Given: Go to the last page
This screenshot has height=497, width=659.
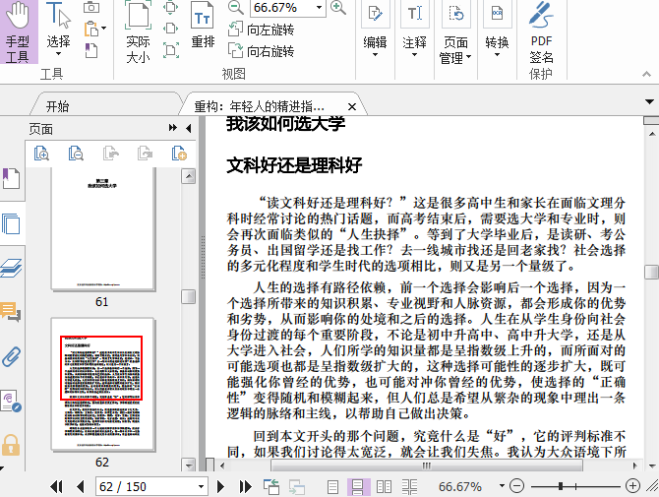Looking at the screenshot, I should [x=245, y=487].
